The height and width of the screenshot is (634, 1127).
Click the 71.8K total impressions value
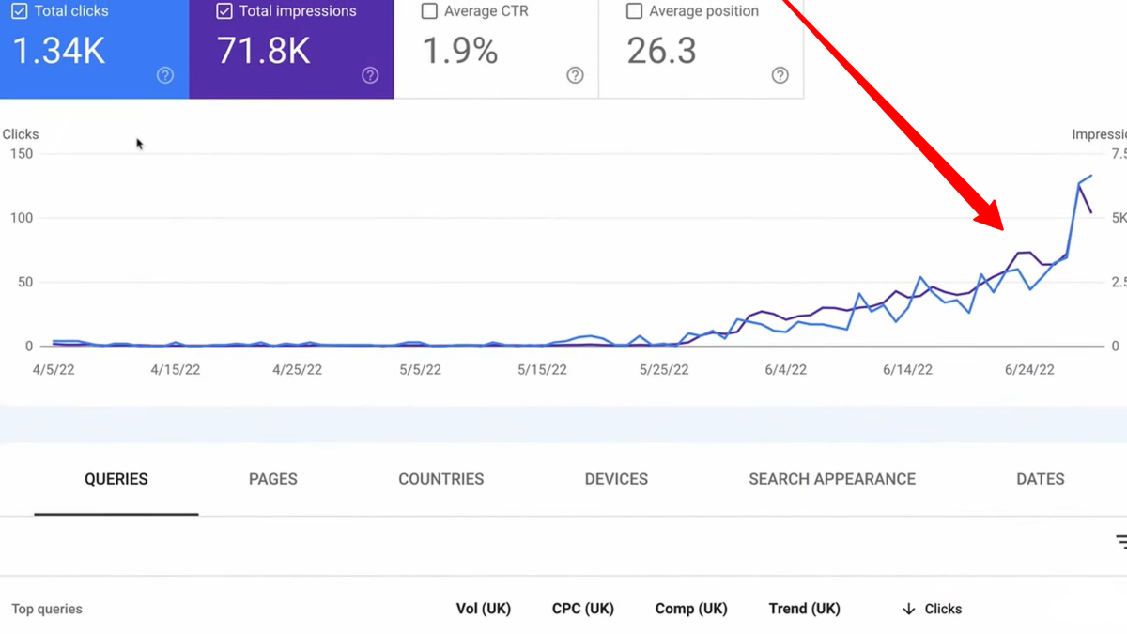(x=263, y=52)
